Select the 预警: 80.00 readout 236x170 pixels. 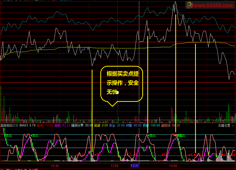tap(134, 125)
